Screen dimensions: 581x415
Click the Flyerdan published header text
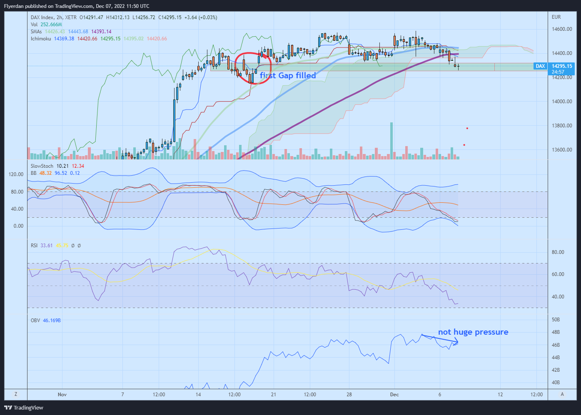tap(77, 6)
